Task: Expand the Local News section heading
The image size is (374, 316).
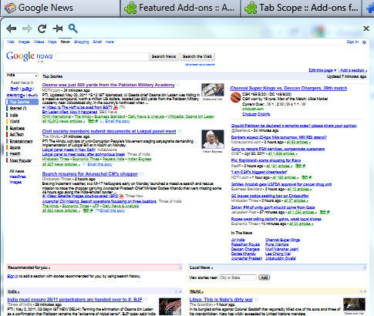Action: tap(201, 267)
